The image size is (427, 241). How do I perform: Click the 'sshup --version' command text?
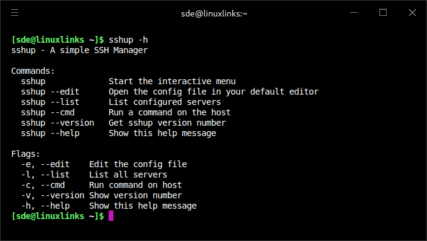[x=58, y=123]
